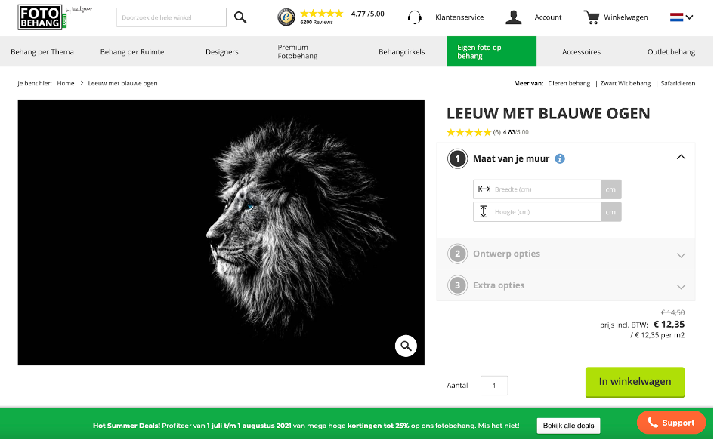Open the Account profile icon
The width and height of the screenshot is (714, 440).
(514, 17)
